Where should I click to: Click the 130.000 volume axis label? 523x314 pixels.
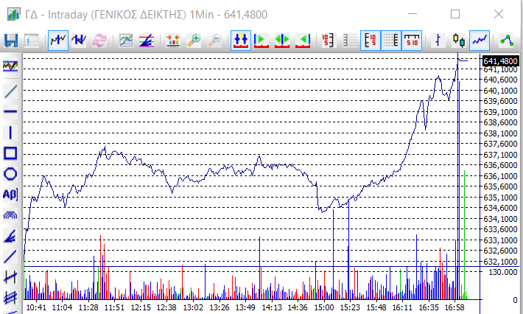click(502, 272)
